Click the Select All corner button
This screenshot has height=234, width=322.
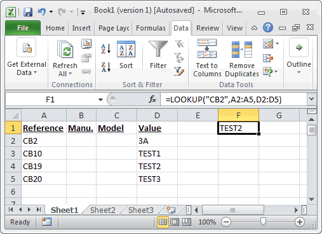(13, 115)
